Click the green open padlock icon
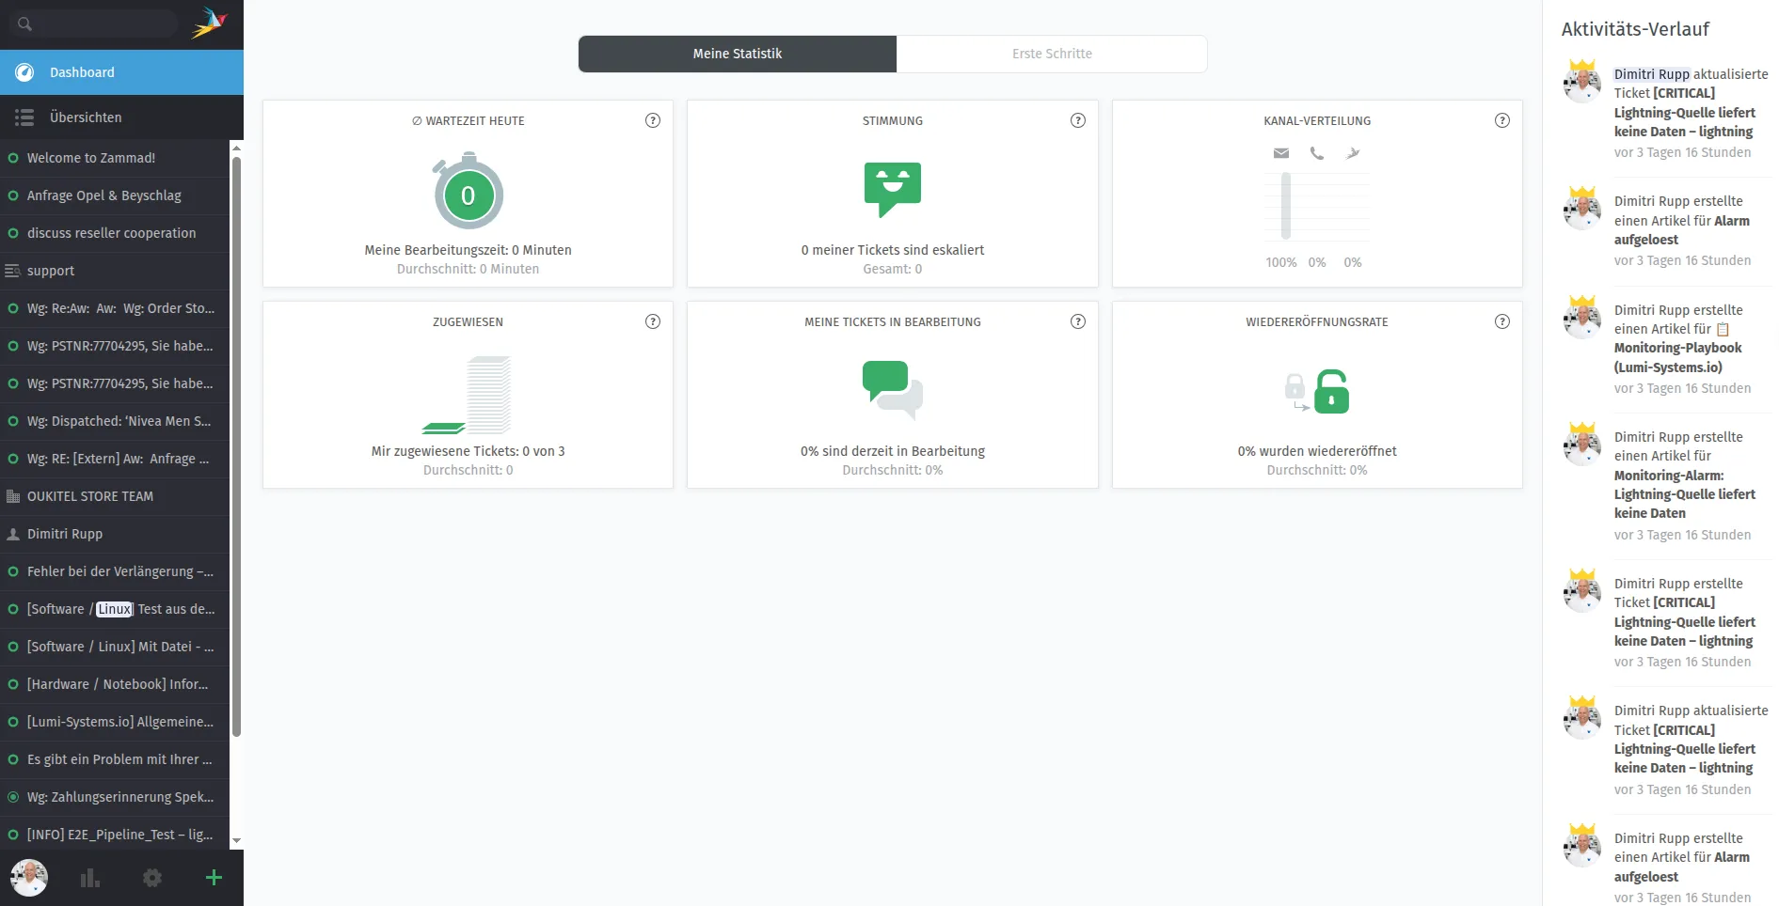The image size is (1779, 906). point(1331,392)
